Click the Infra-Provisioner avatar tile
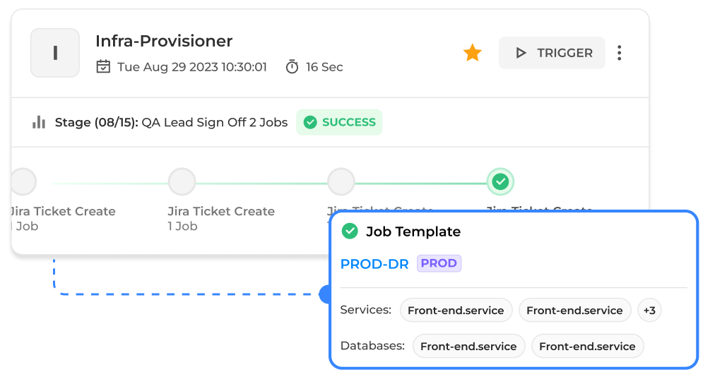 tap(55, 53)
